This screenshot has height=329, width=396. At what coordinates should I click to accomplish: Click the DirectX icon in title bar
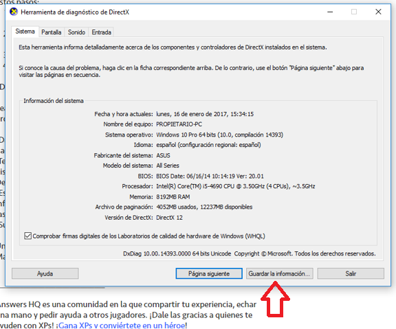coord(14,12)
